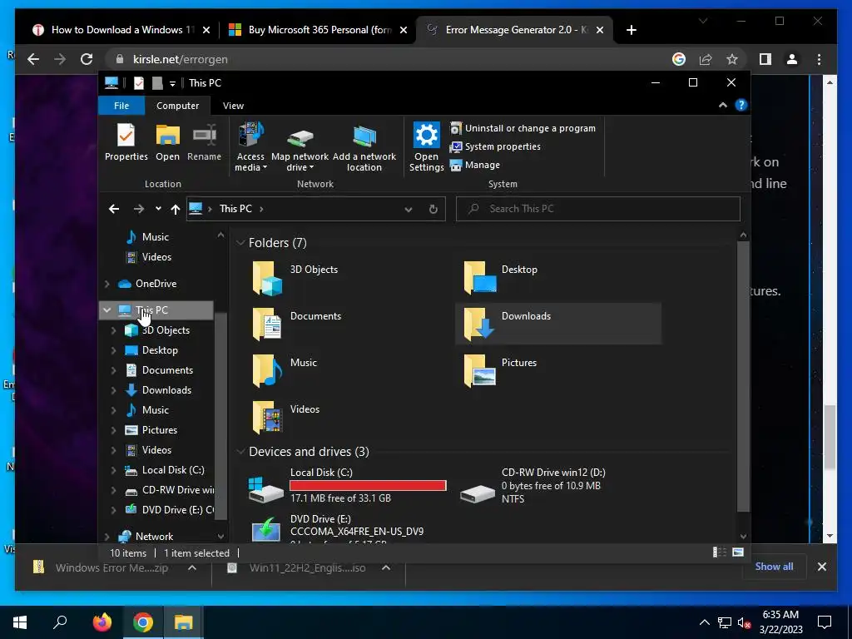Switch to details view in status bar
852x639 pixels.
click(720, 552)
